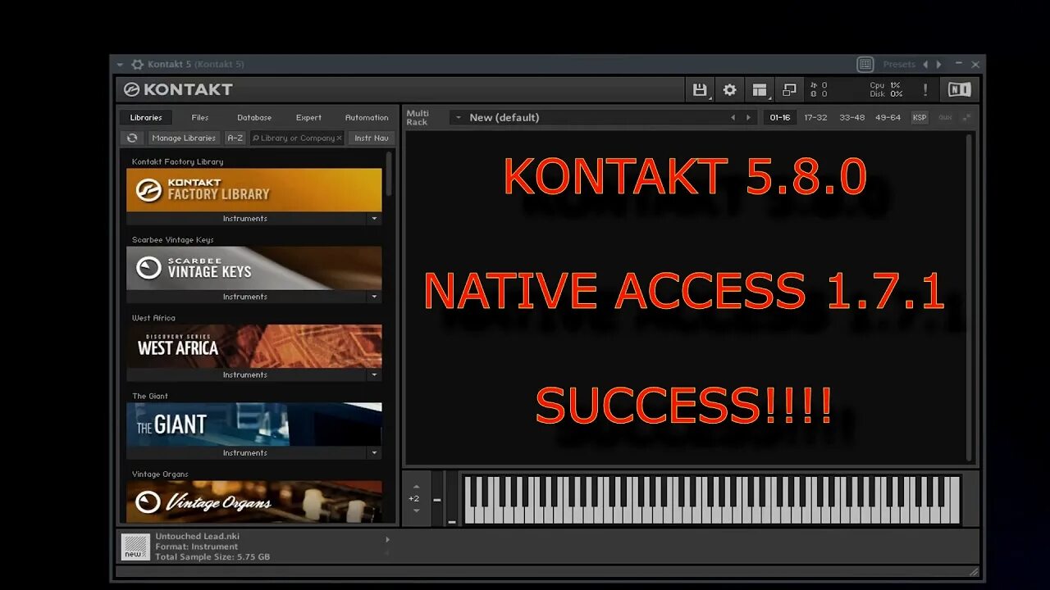This screenshot has width=1050, height=590.
Task: Click the NI logo button
Action: (959, 90)
